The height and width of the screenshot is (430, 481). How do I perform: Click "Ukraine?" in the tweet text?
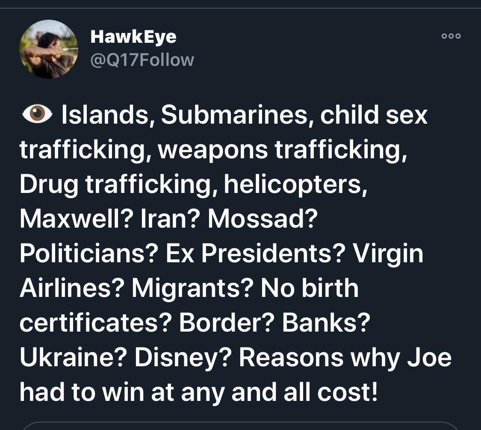click(73, 358)
